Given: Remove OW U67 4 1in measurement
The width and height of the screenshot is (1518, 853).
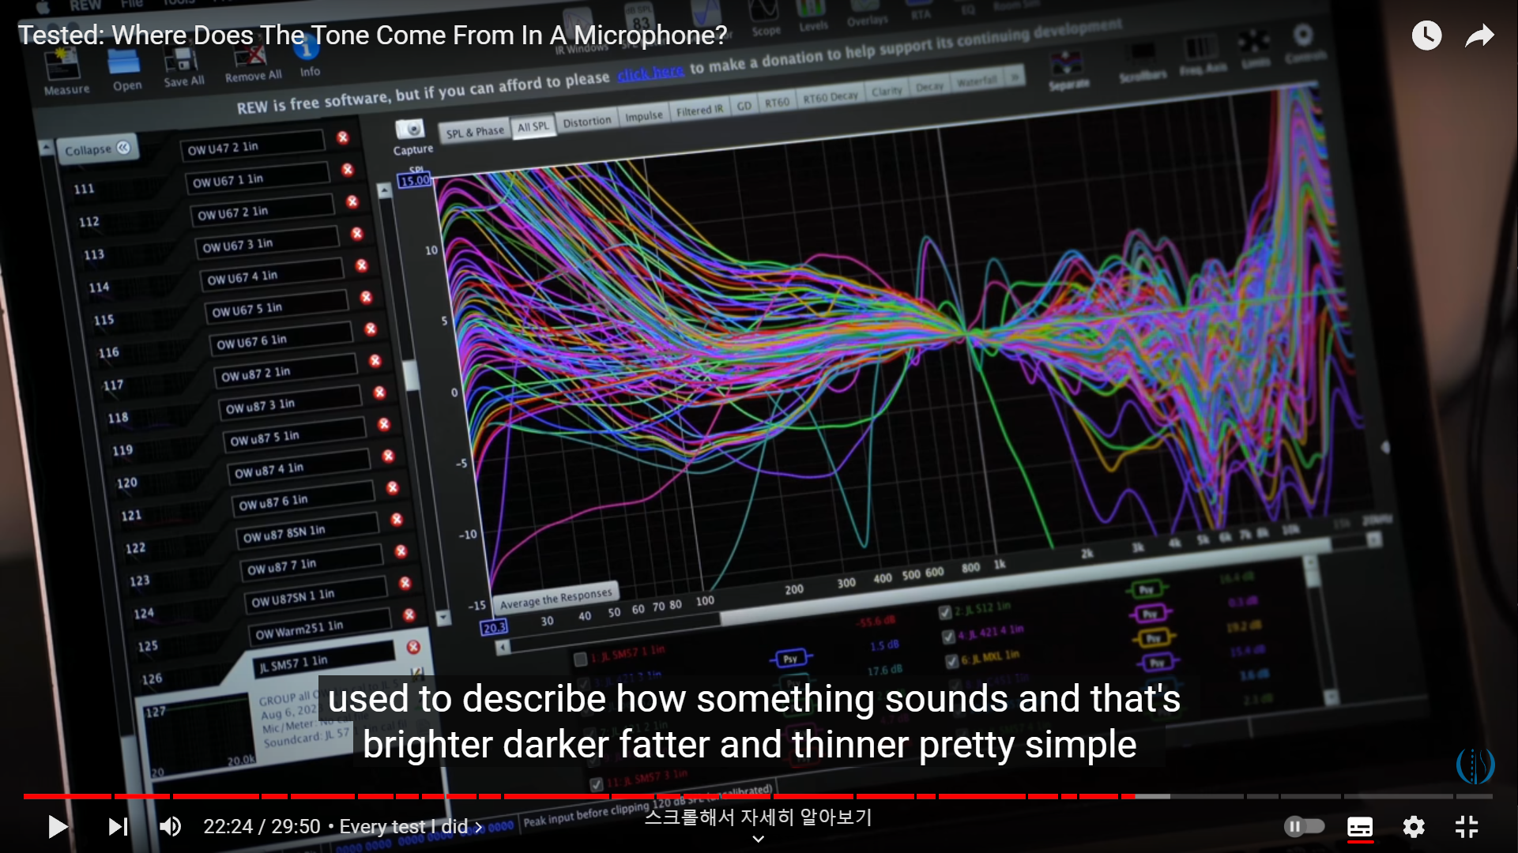Looking at the screenshot, I should click(362, 265).
